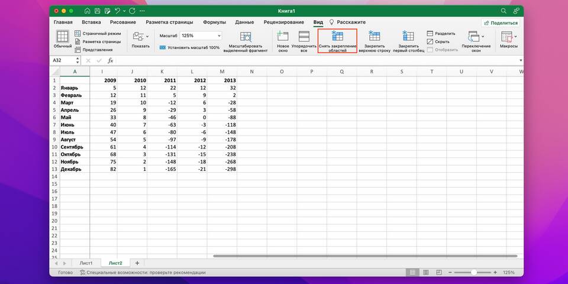
Task: Click the Упорядочить все arrange icon
Action: click(x=304, y=37)
